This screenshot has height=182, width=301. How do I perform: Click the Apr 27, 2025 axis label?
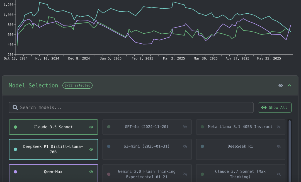[237, 59]
